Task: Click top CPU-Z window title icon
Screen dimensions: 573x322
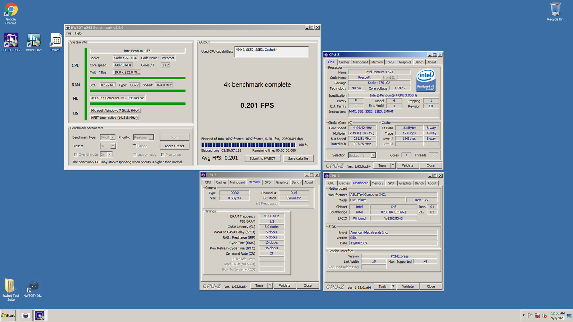Action: (326, 55)
